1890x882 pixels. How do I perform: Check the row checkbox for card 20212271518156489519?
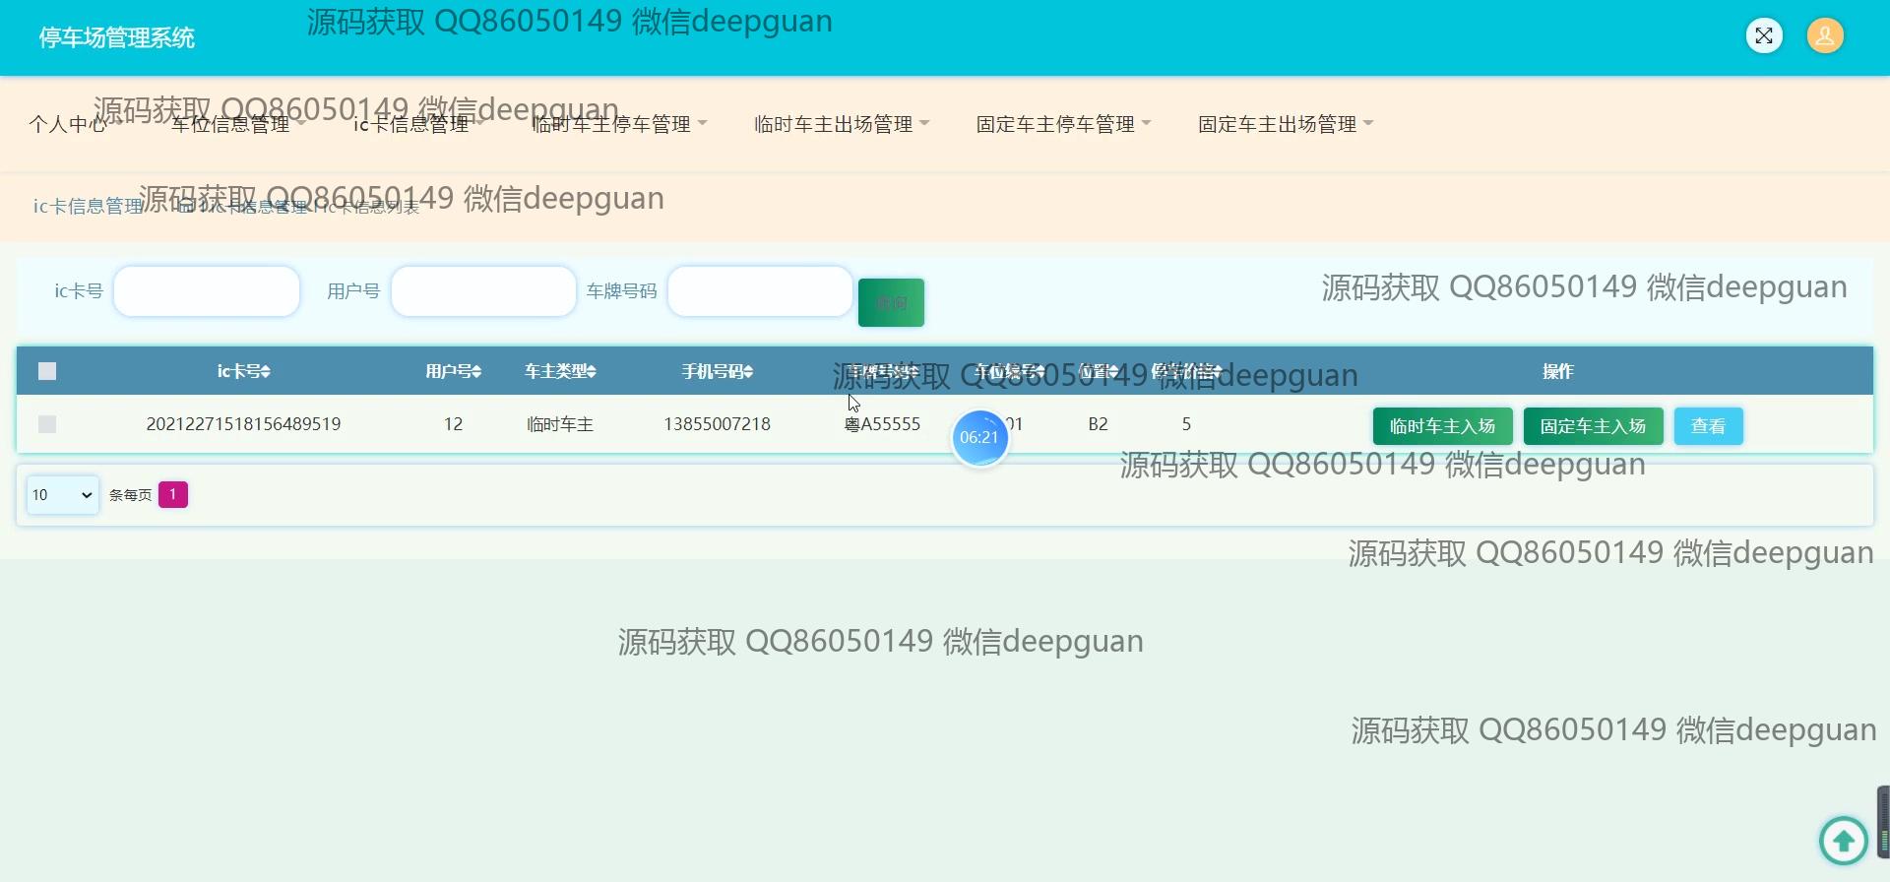[47, 424]
